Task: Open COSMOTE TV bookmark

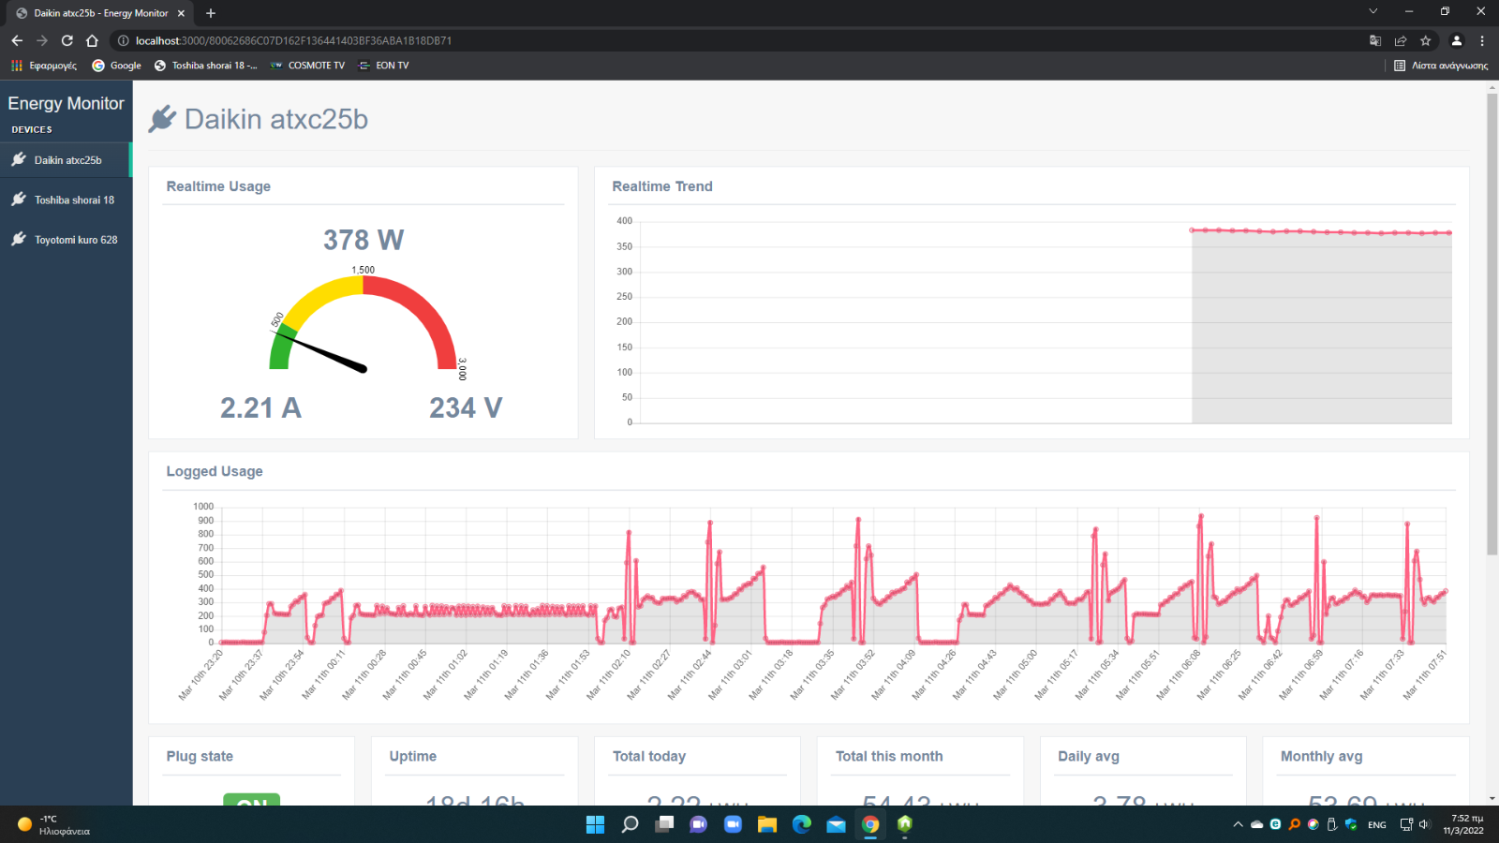Action: point(307,66)
